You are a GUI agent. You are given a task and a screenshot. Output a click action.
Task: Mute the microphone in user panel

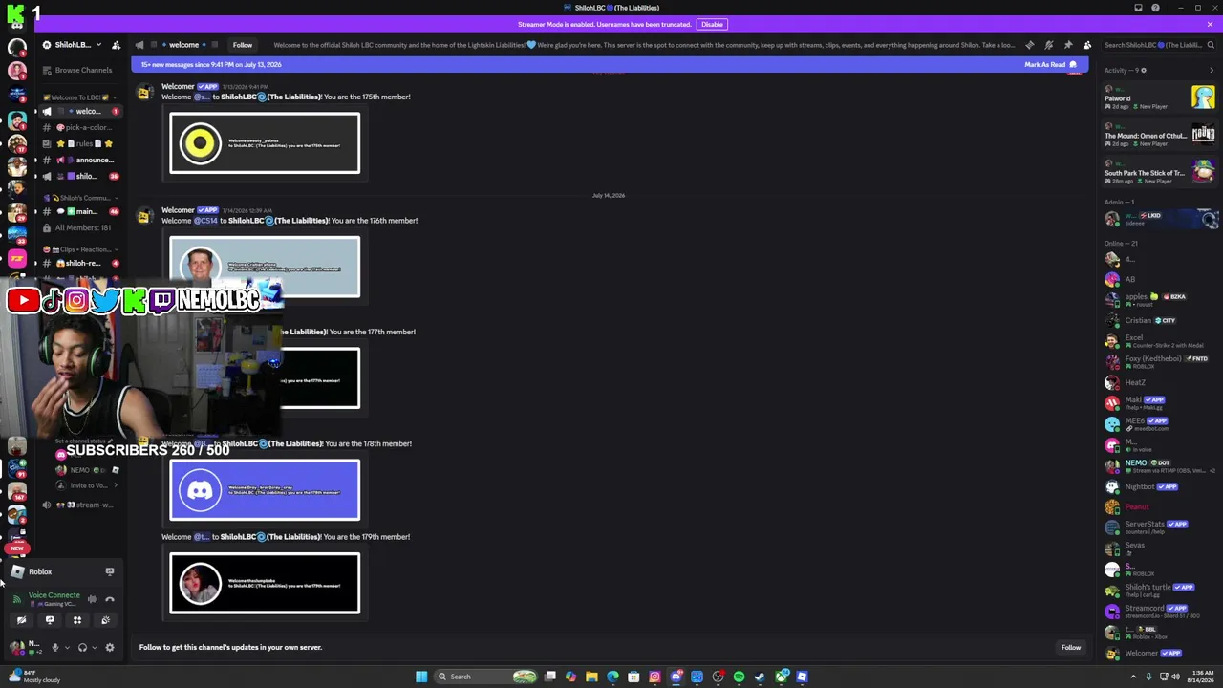(54, 648)
